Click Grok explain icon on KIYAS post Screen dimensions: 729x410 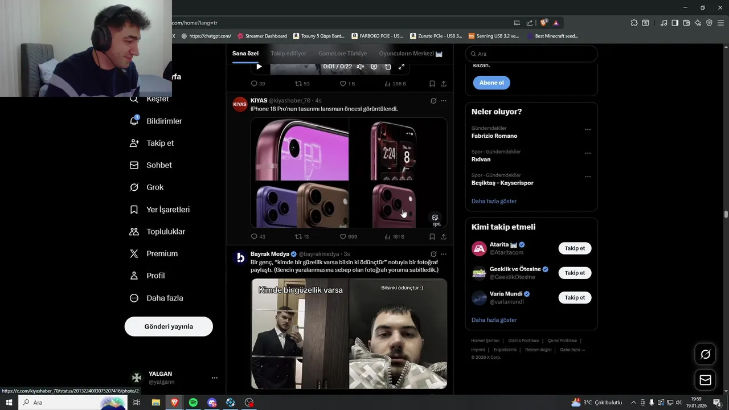tap(433, 101)
